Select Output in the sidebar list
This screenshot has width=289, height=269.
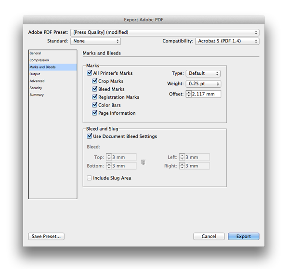pyautogui.click(x=35, y=74)
